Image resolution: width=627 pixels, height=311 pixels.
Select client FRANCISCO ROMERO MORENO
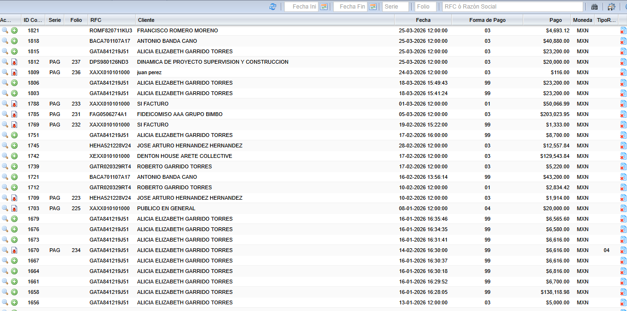pos(178,30)
